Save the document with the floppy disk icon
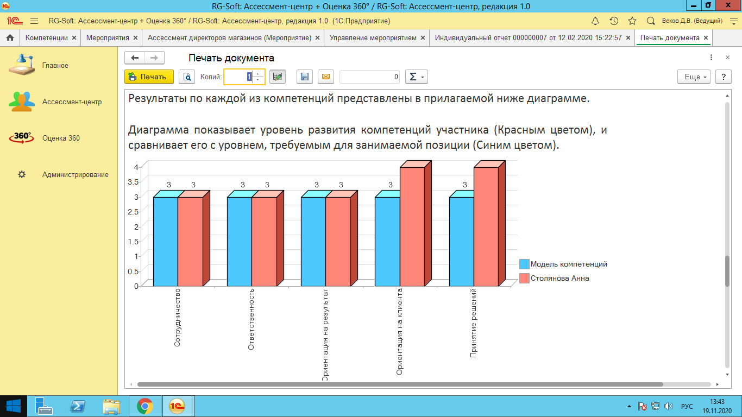This screenshot has width=742, height=417. pyautogui.click(x=305, y=77)
